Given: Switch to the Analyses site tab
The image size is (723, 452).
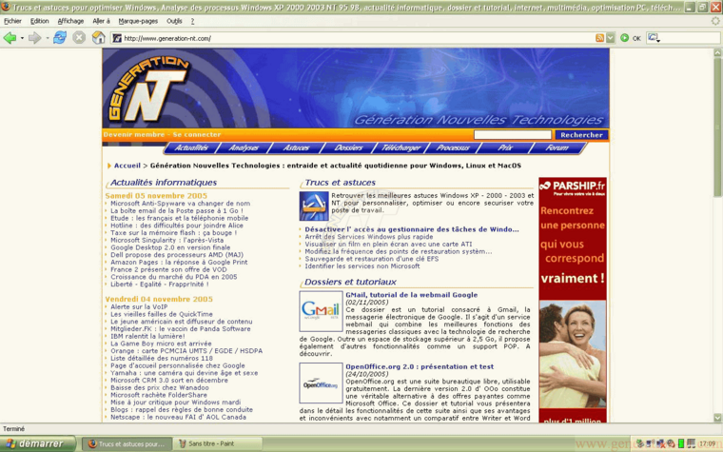Looking at the screenshot, I should [244, 147].
